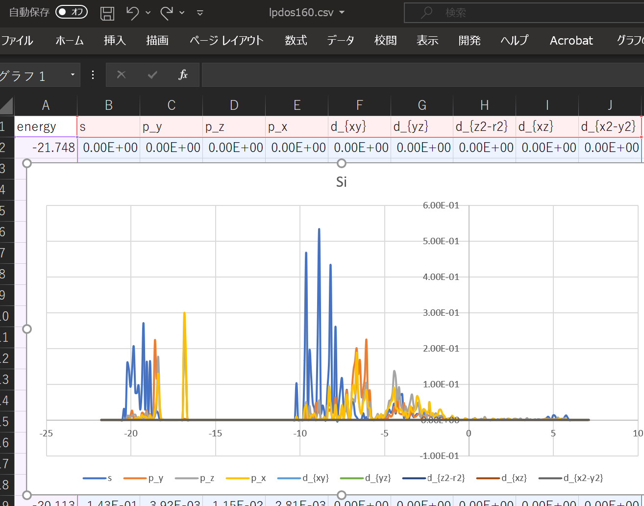
Task: Click the horizontal axis label -20
Action: (131, 433)
